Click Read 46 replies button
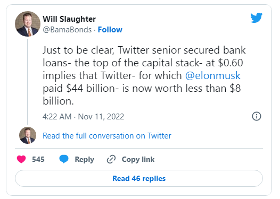 tap(139, 178)
